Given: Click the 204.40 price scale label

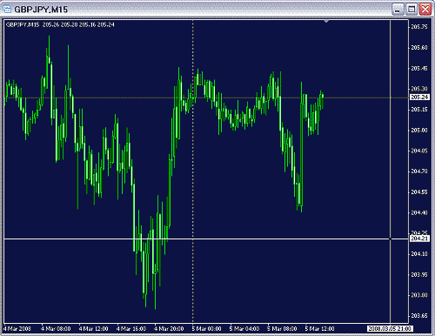Looking at the screenshot, I should pyautogui.click(x=419, y=212).
